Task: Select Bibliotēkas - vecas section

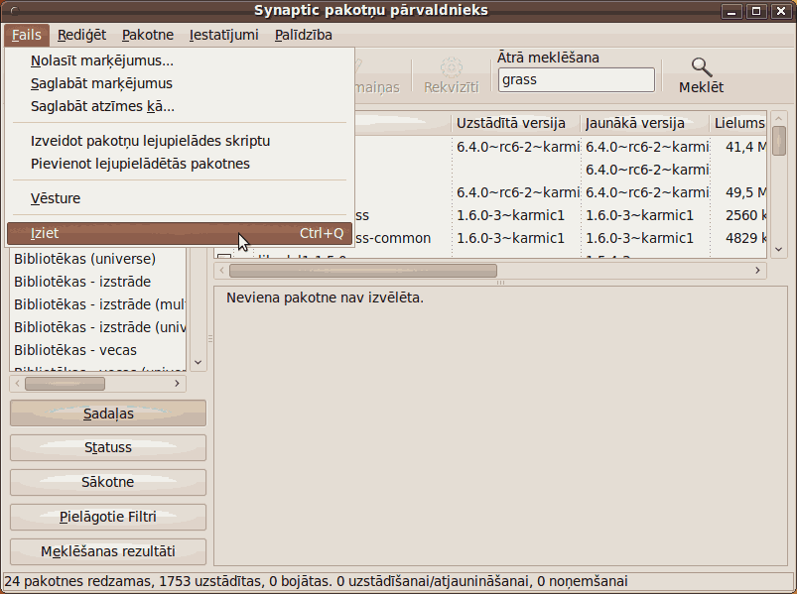Action: coord(98,350)
